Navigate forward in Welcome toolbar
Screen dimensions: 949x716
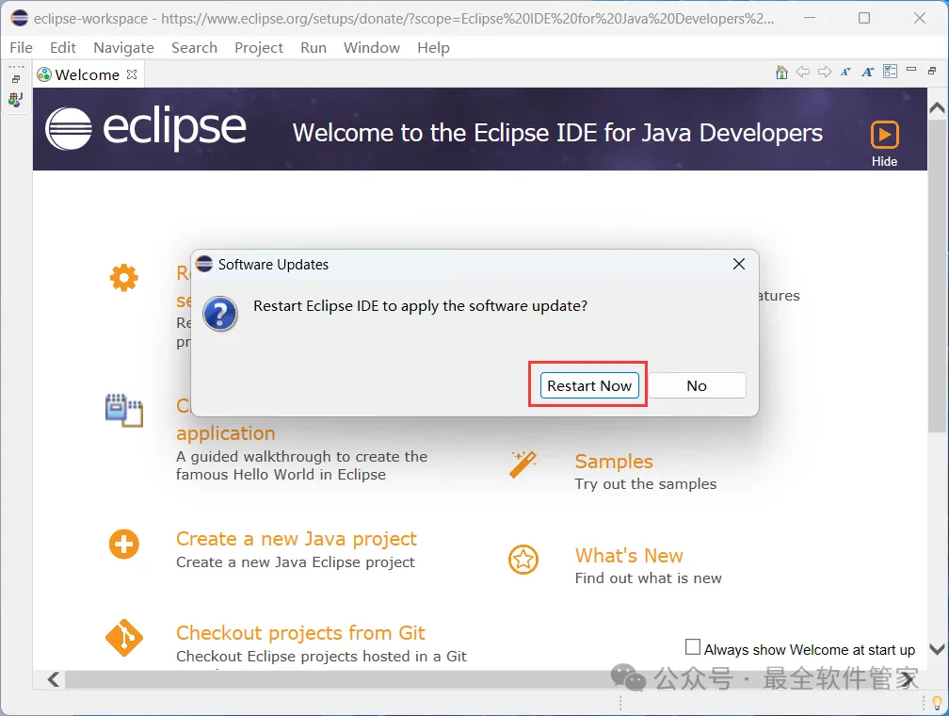[x=825, y=73]
